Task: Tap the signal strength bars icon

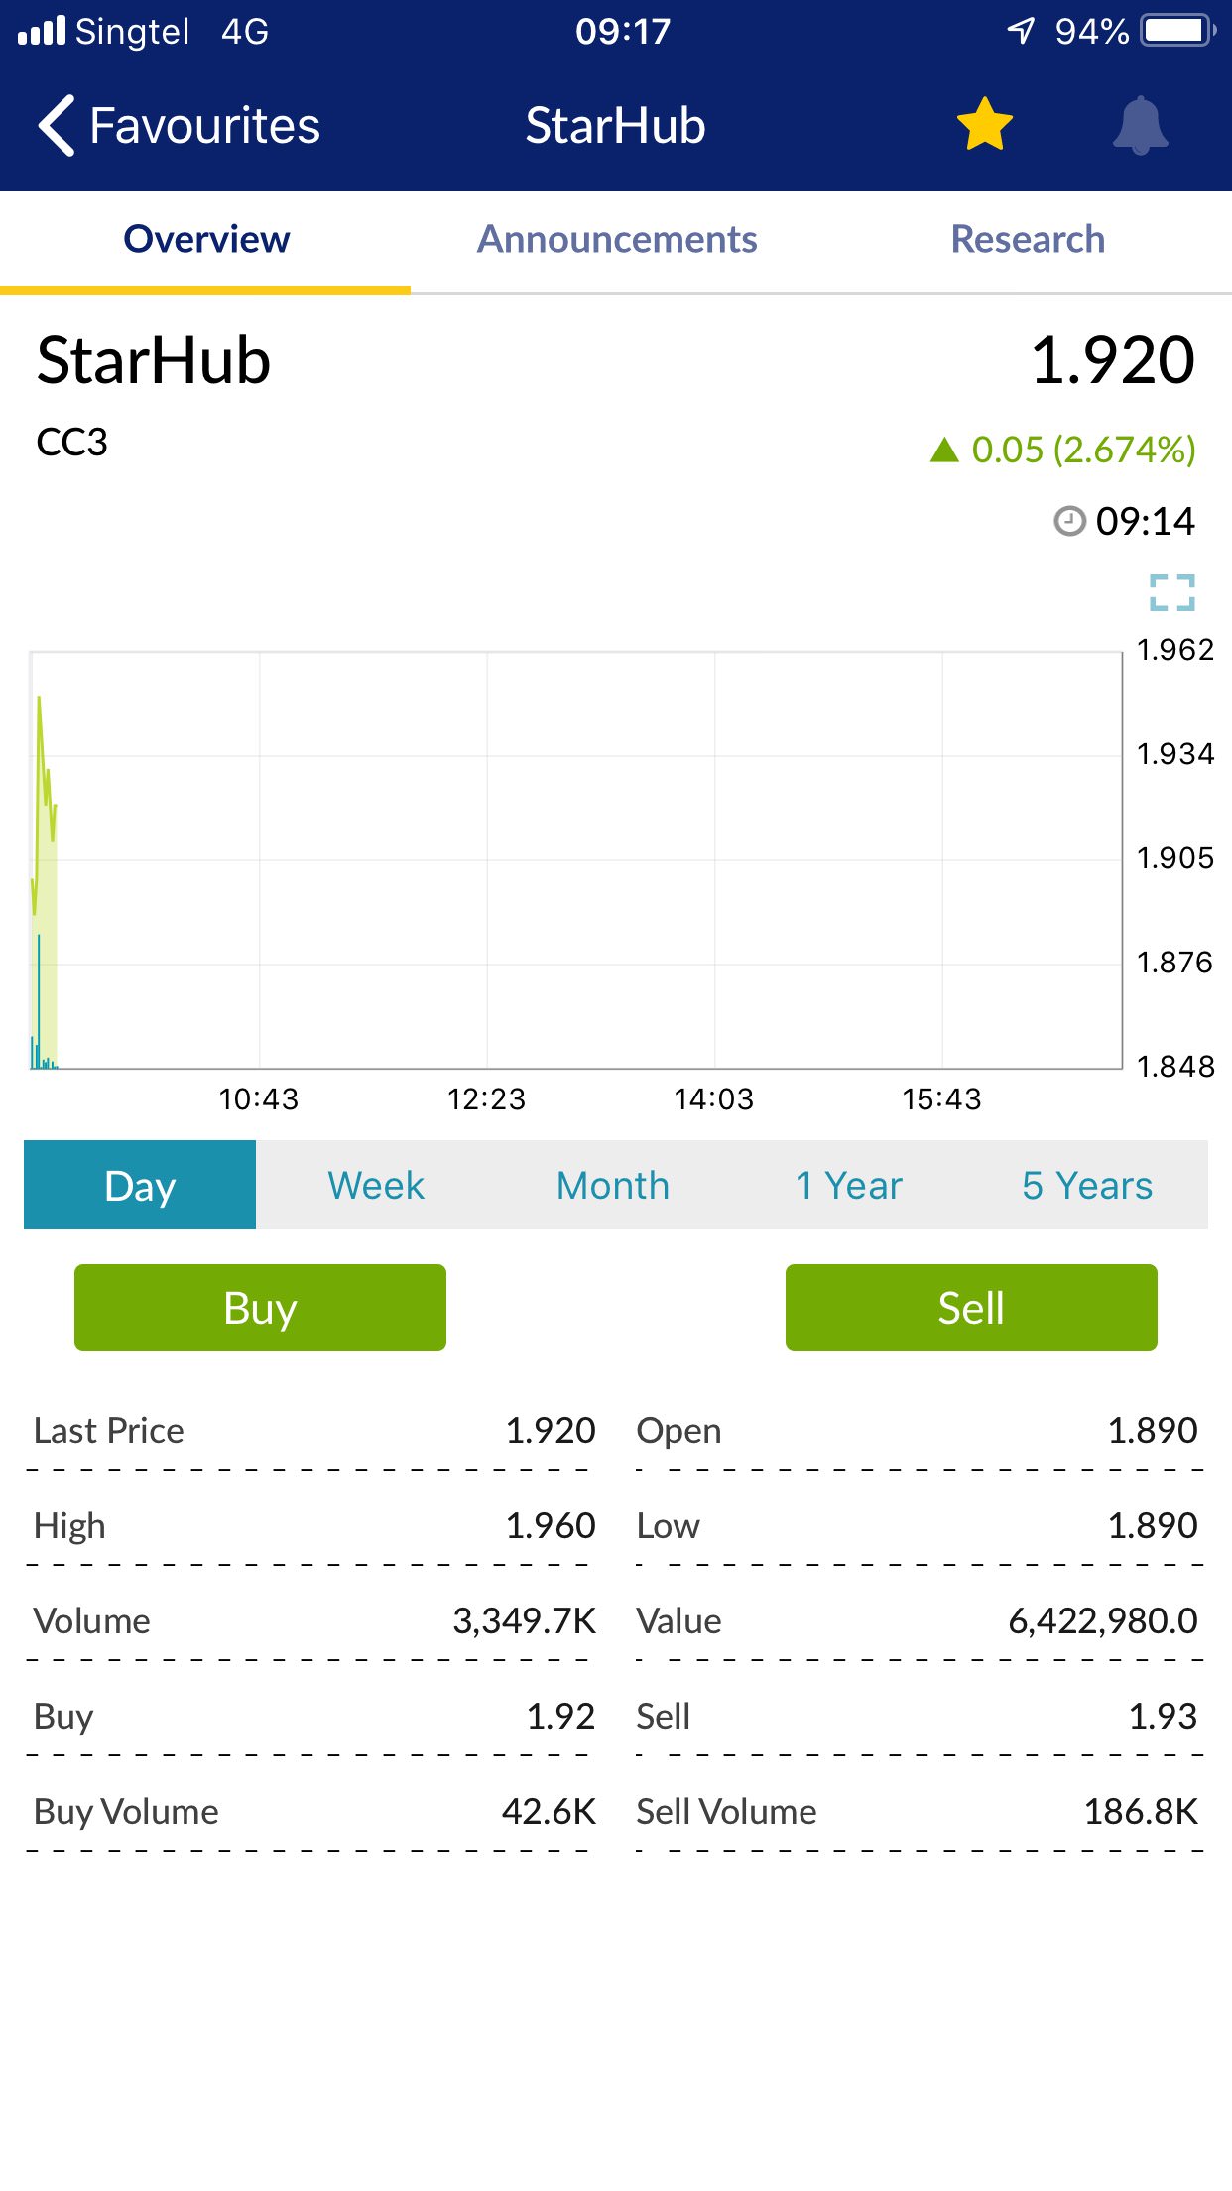Action: [42, 31]
